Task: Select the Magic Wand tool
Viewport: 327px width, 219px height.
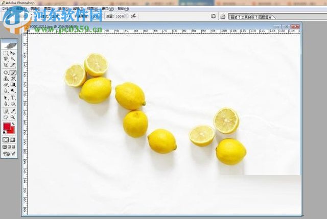Action: point(13,59)
